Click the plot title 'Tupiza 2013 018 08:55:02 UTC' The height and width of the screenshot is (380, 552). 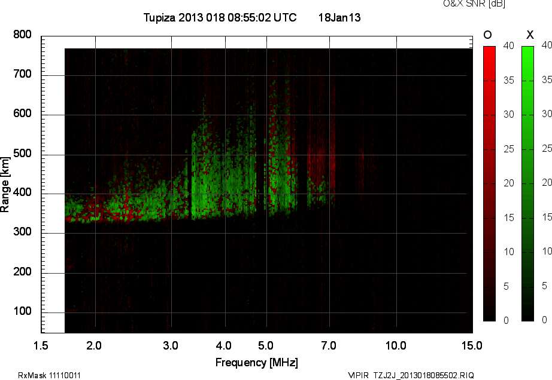[x=220, y=17]
